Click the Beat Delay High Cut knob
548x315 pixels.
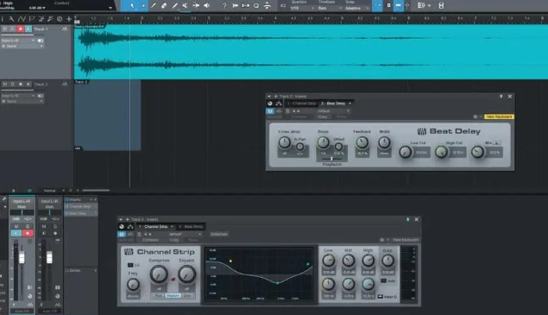click(x=441, y=152)
